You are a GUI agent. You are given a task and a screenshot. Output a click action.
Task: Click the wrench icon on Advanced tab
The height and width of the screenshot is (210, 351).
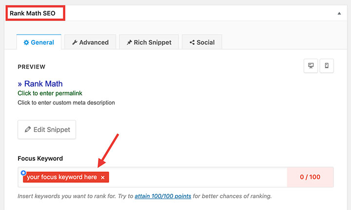pyautogui.click(x=75, y=42)
